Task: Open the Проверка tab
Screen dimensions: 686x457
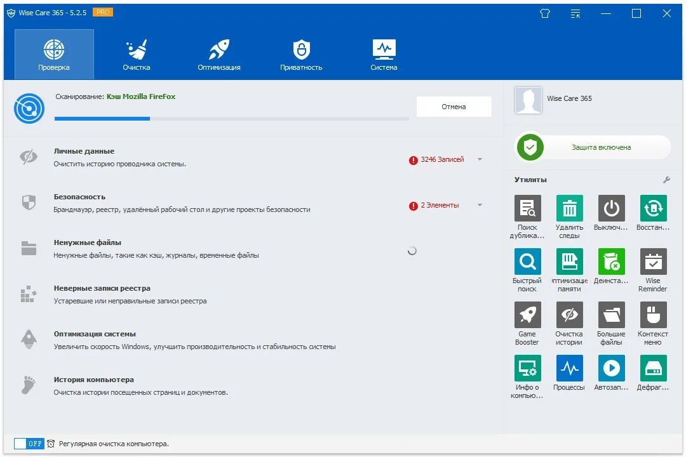Action: [x=54, y=54]
